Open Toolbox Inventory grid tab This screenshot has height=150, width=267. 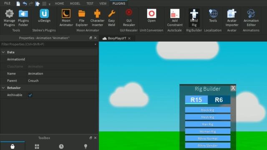coord(37,146)
